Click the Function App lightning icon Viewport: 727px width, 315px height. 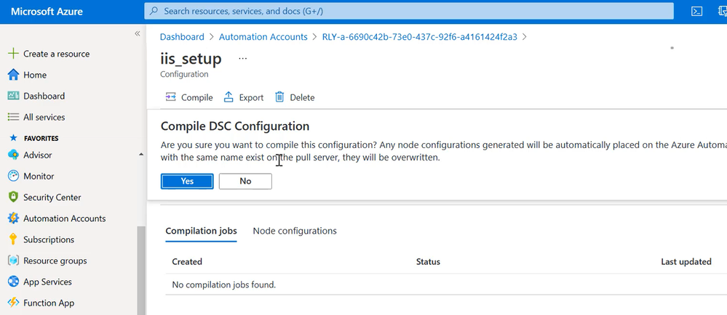point(13,303)
